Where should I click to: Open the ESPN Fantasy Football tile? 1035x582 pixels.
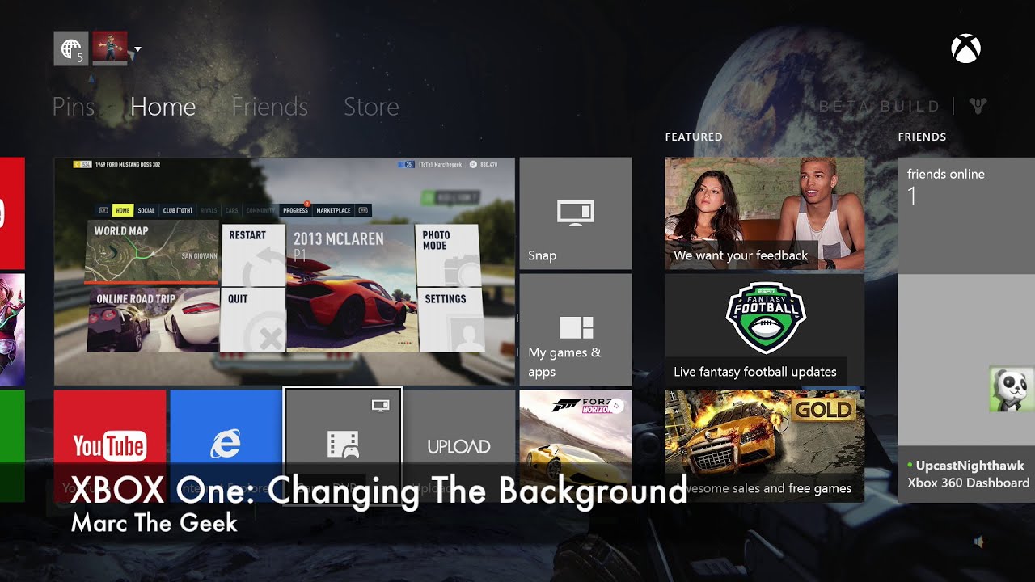click(x=764, y=330)
